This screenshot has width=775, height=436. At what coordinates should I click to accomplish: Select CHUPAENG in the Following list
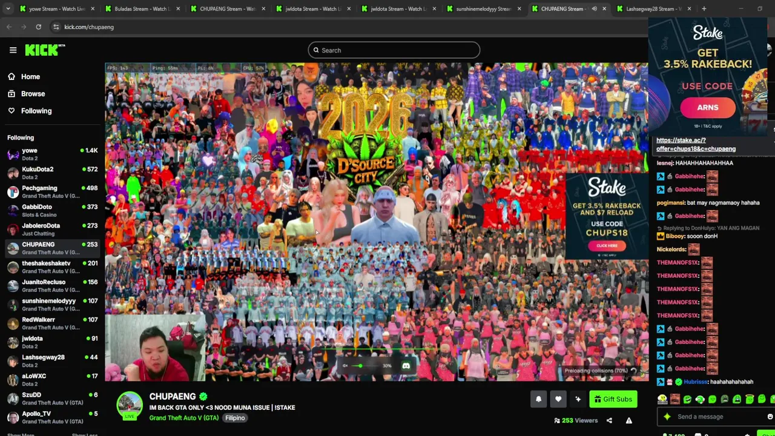tap(53, 248)
